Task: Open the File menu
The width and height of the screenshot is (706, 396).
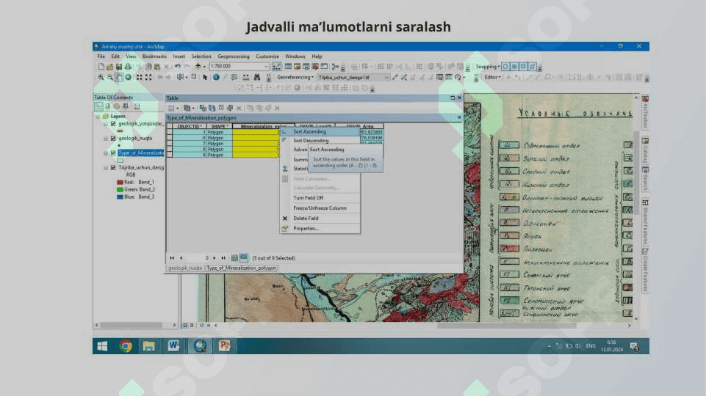Action: point(101,56)
